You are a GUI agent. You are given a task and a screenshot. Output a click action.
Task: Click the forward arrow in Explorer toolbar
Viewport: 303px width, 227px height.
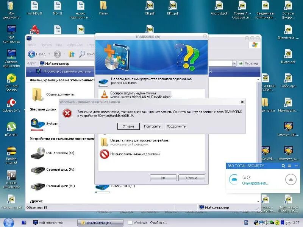pos(58,54)
